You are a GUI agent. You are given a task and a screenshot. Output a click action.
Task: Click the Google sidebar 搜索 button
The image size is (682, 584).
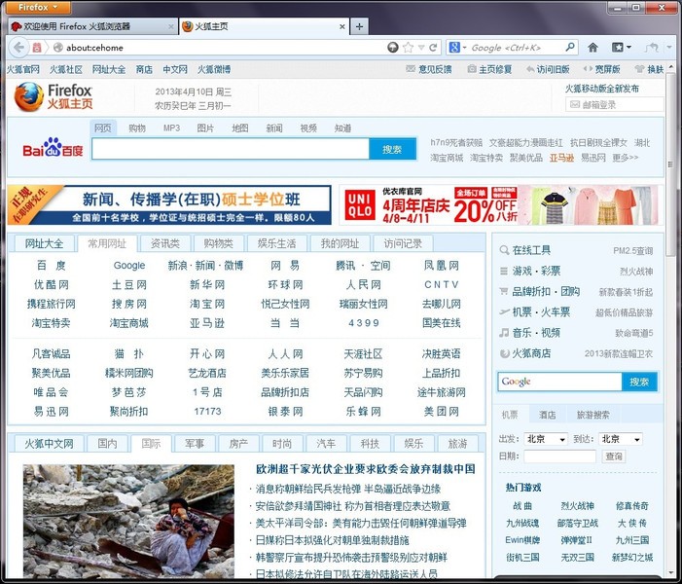[x=639, y=382]
